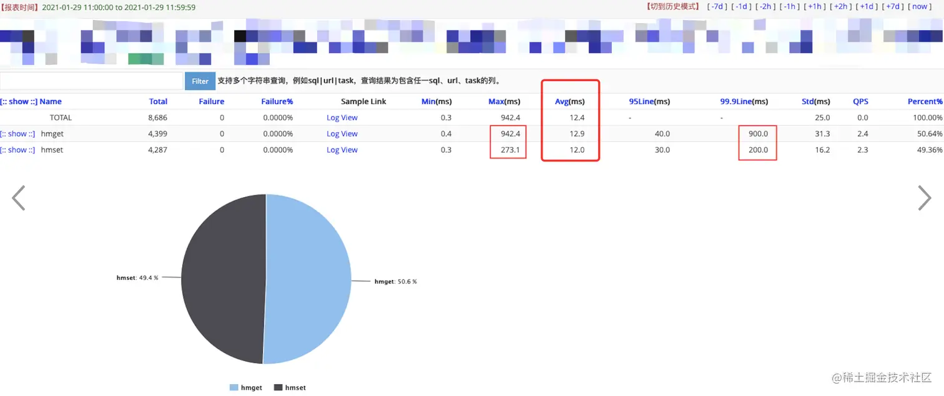
Task: Sort by the Avg(ms) column header
Action: 569,102
